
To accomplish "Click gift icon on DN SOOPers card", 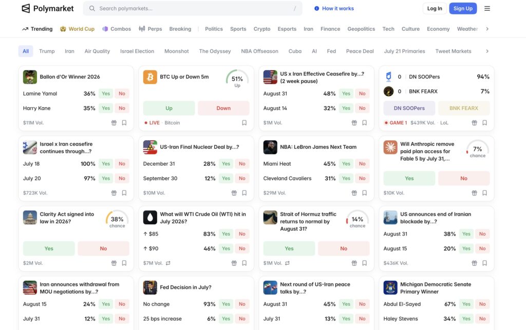I will [474, 123].
